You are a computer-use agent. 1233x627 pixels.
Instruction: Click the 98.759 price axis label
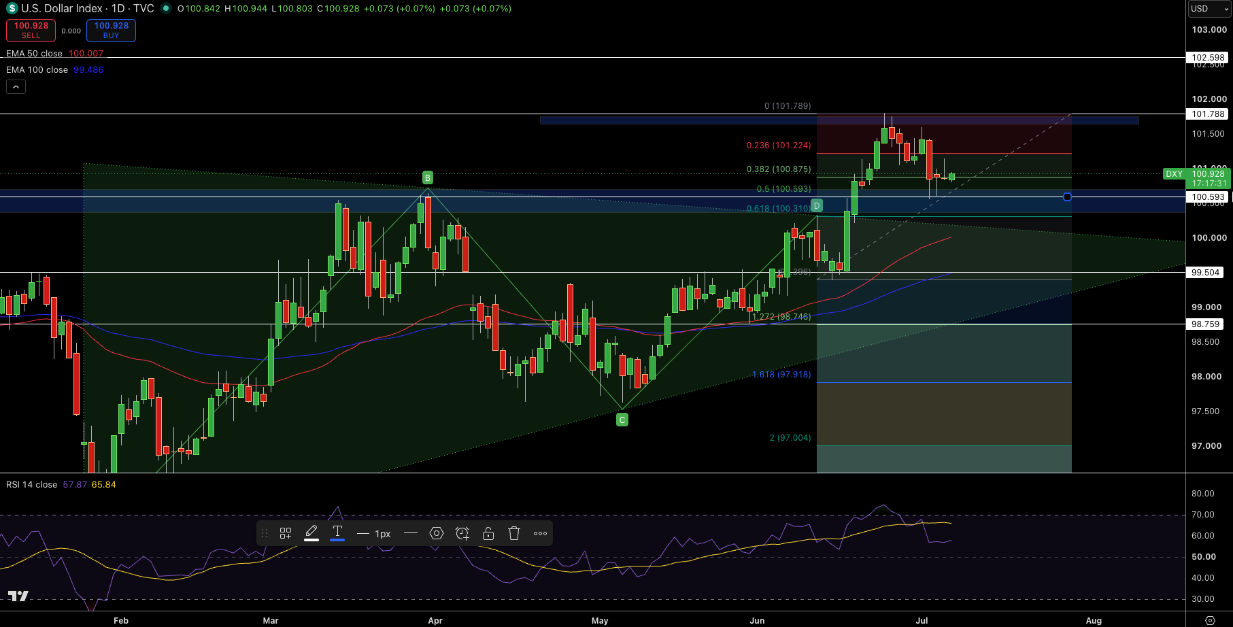tap(1205, 324)
